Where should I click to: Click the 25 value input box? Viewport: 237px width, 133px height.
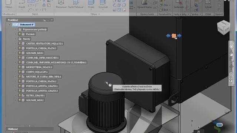coord(198,132)
